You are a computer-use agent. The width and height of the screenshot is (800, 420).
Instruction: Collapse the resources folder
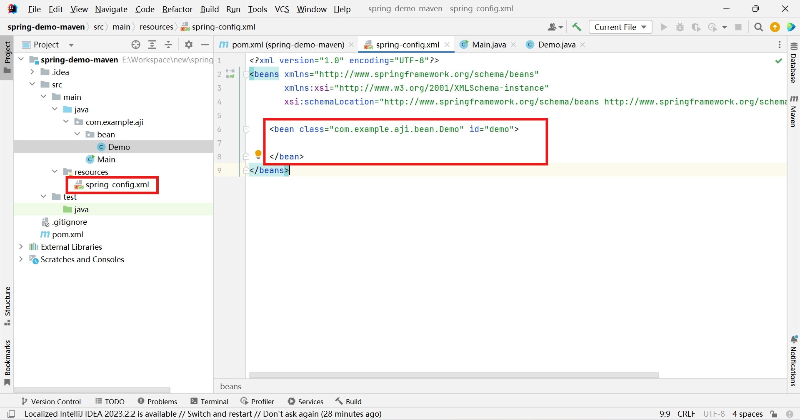coord(55,171)
